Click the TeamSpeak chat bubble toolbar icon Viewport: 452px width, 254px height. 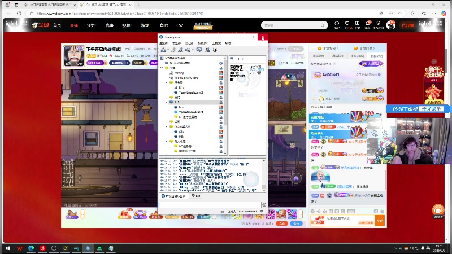(x=199, y=50)
